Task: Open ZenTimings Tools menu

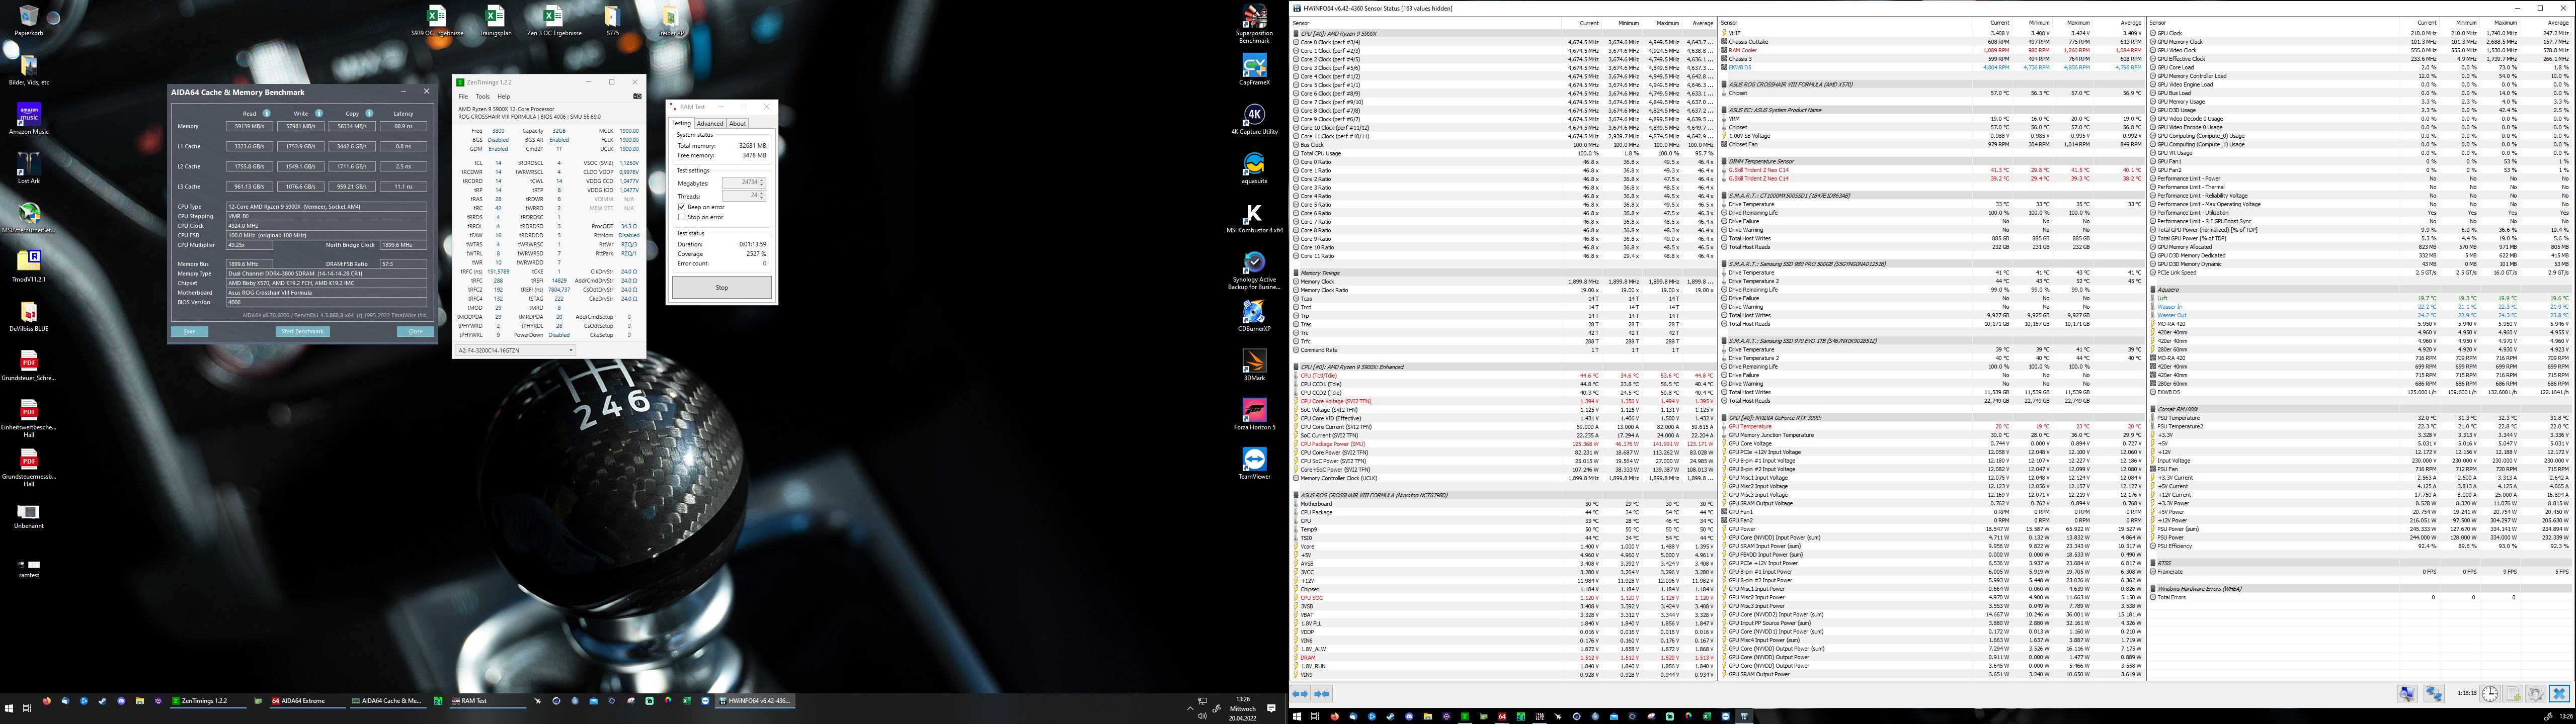Action: (x=482, y=96)
